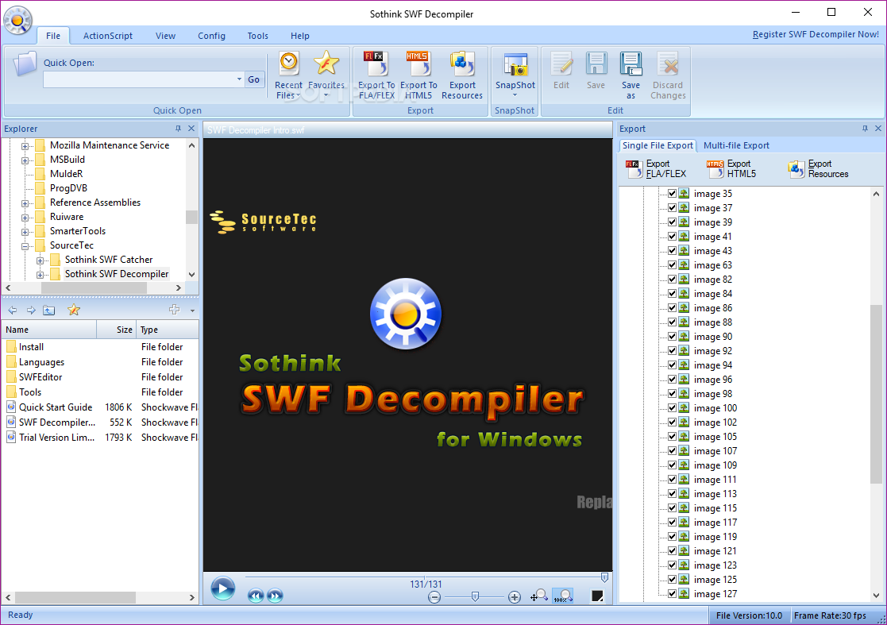Expand Mozilla Maintenance Service tree node

tap(25, 146)
